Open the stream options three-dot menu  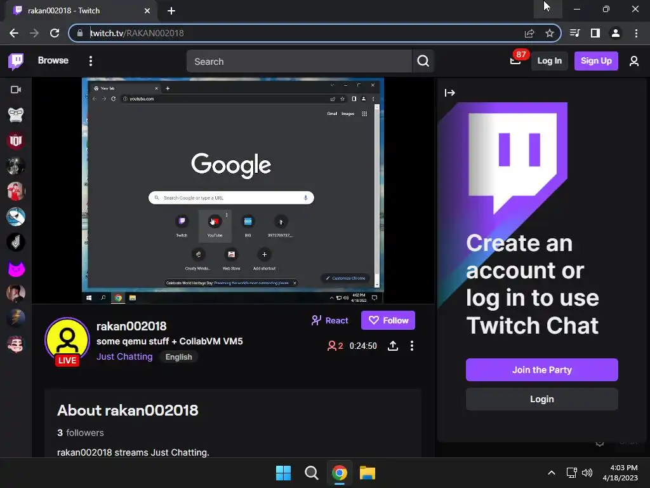tap(411, 346)
